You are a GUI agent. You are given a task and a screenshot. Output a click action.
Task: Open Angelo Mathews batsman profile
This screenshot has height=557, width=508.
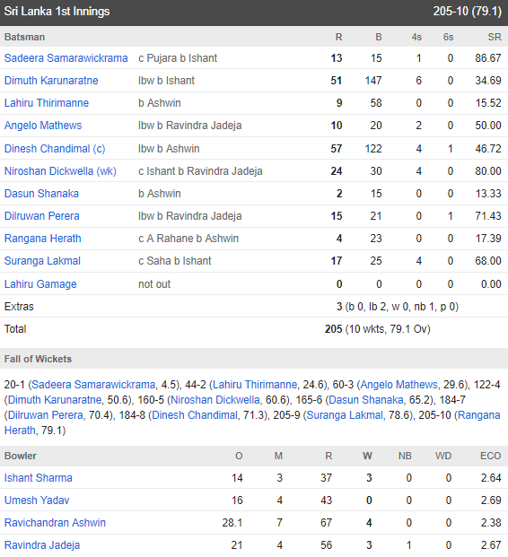[43, 125]
